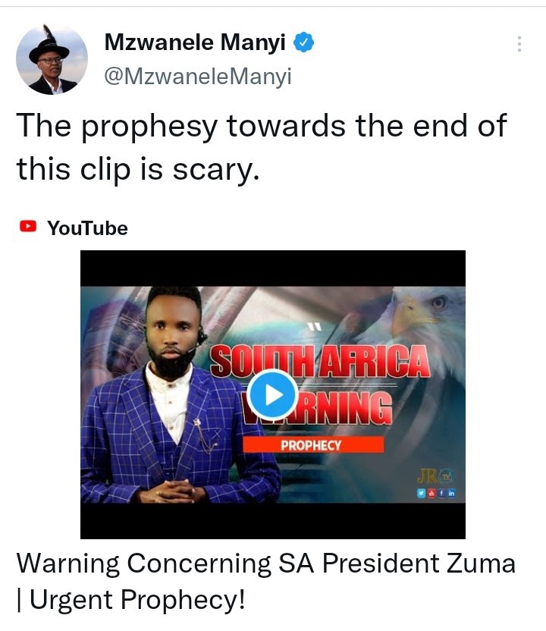The image size is (546, 631).
Task: Click the JR TV logo watermark
Action: 435,477
